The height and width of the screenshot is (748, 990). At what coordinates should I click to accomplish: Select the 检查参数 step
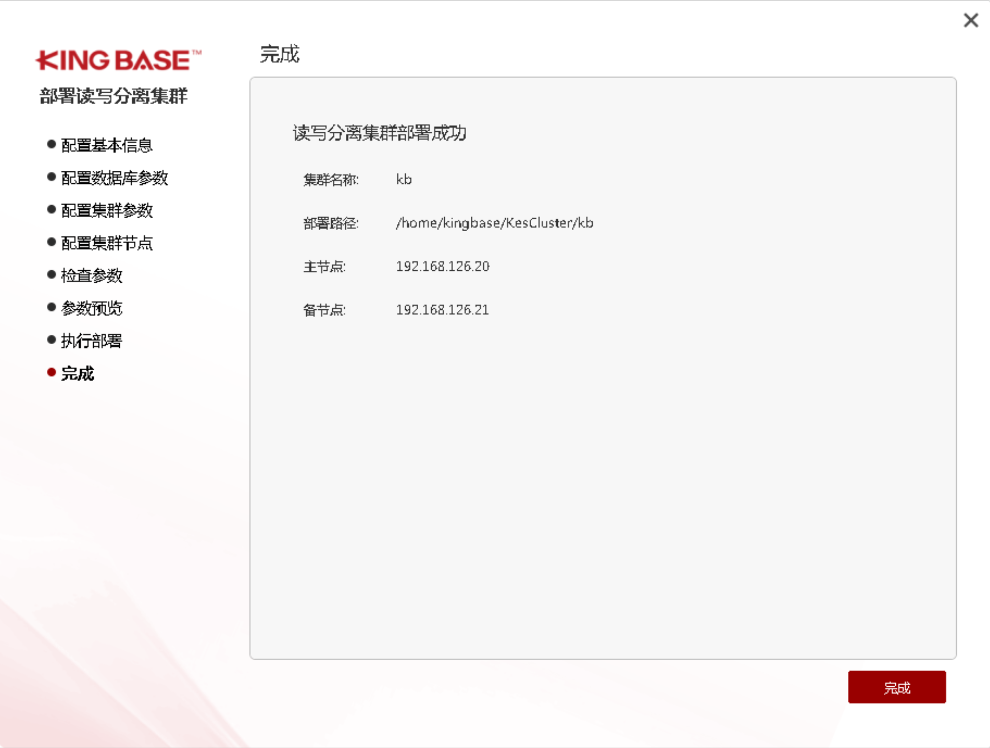(x=92, y=276)
